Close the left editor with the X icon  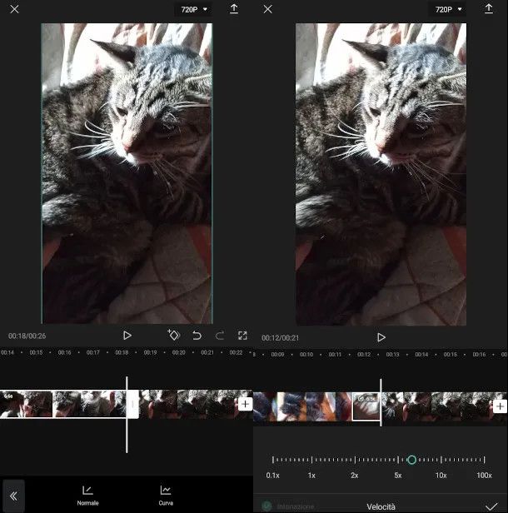pos(14,9)
